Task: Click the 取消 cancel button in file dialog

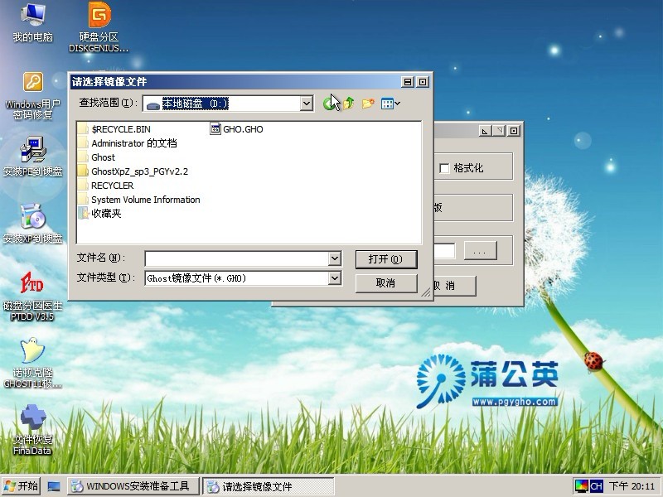Action: pos(386,283)
